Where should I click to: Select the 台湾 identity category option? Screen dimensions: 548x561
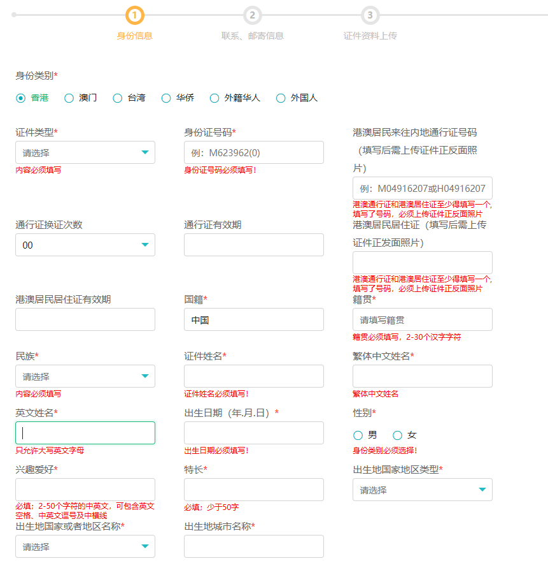point(117,98)
